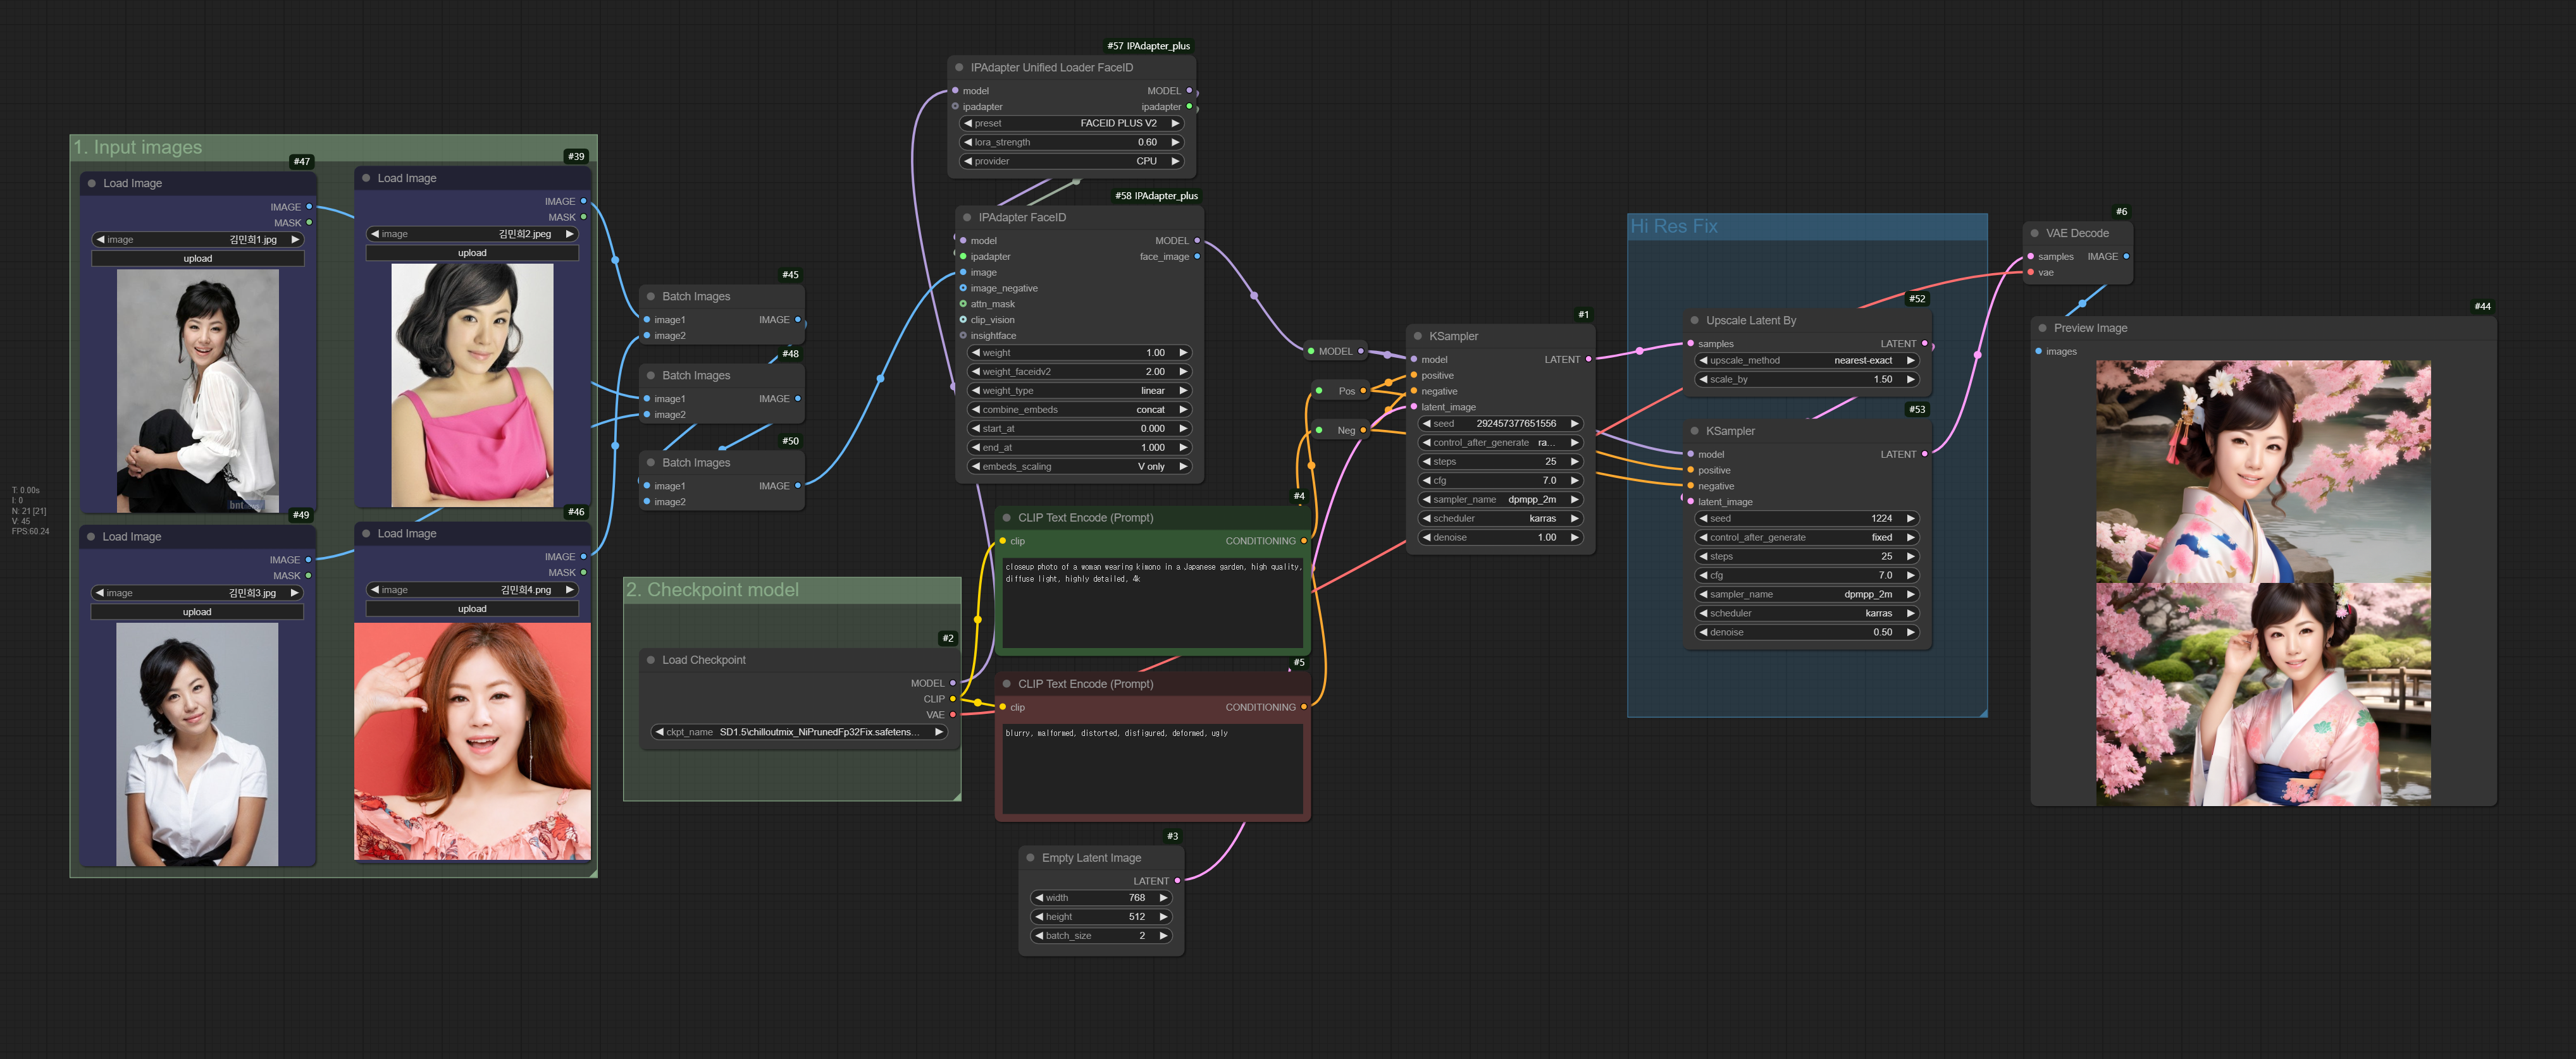Click the kimono positive prompt text box
Screen dimensions: 2576x1059
(1152, 603)
